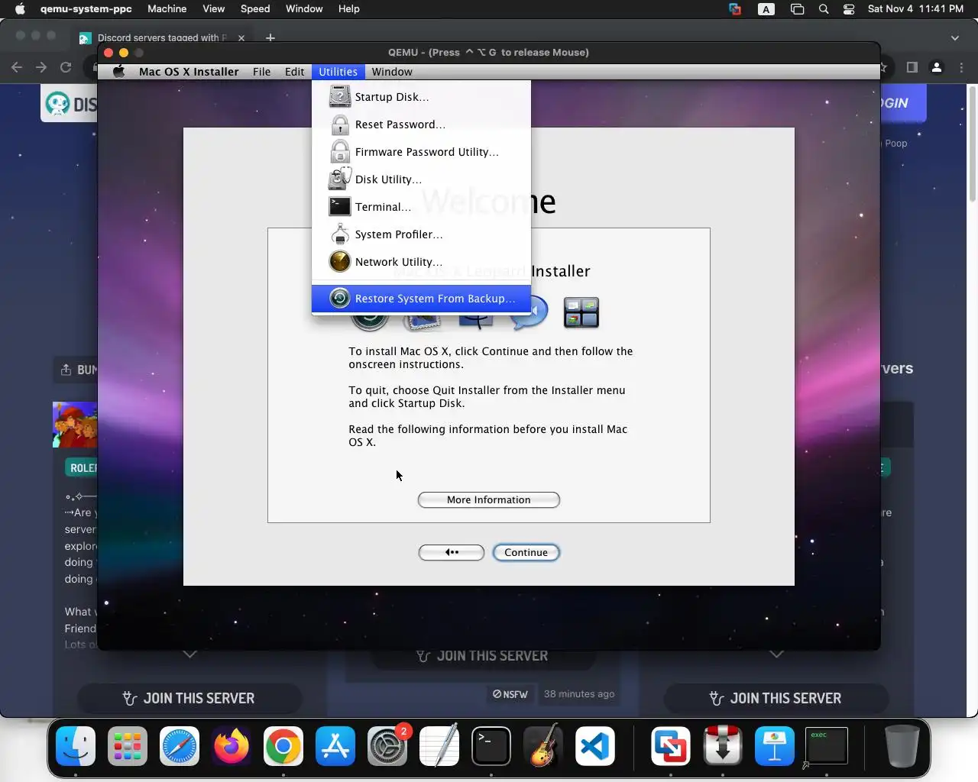Open the host Window menu
Screen dimensions: 978x782
(x=304, y=9)
